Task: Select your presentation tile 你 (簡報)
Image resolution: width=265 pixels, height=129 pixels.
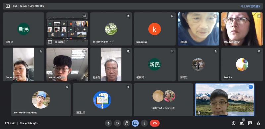Action: (67, 29)
